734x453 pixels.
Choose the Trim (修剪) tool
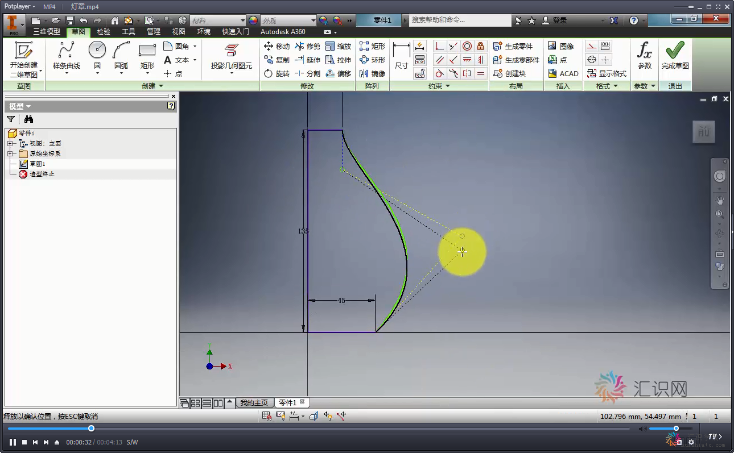point(308,46)
